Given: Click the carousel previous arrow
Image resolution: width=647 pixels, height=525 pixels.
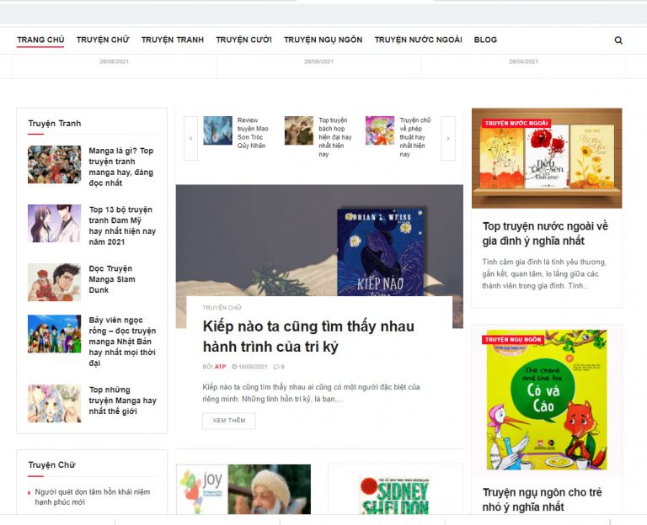Looking at the screenshot, I should [x=190, y=139].
